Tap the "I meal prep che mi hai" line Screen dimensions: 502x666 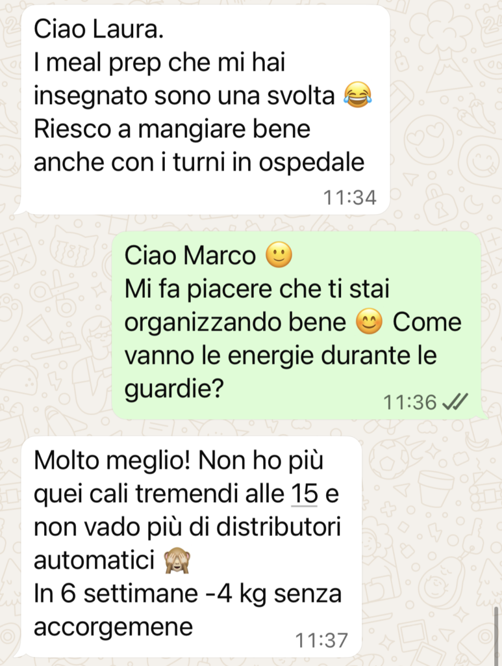click(x=159, y=62)
